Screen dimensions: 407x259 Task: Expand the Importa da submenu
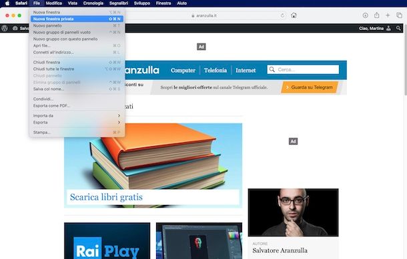[77, 115]
